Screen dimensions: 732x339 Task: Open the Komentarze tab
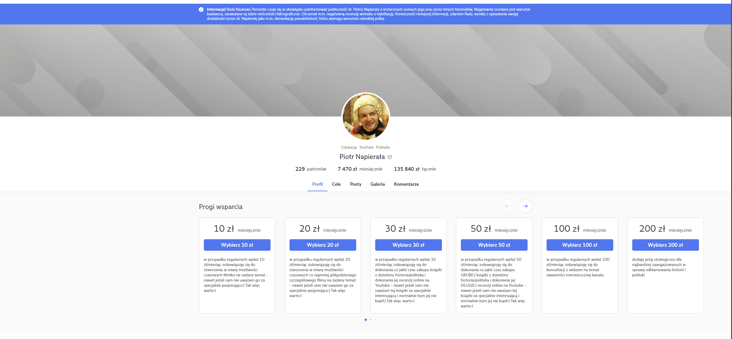pyautogui.click(x=406, y=184)
